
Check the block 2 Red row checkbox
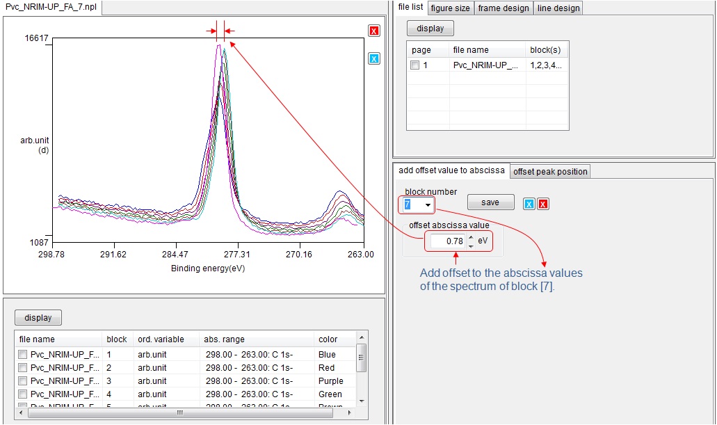pyautogui.click(x=22, y=368)
